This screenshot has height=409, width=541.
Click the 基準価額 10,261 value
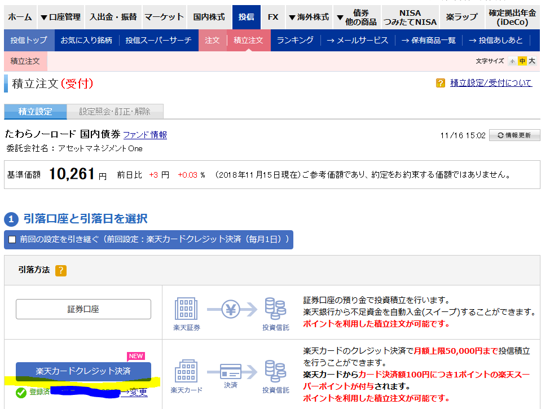tap(72, 174)
